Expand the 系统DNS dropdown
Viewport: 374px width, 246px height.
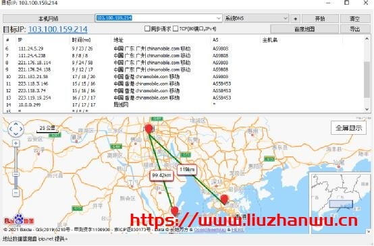click(x=286, y=18)
